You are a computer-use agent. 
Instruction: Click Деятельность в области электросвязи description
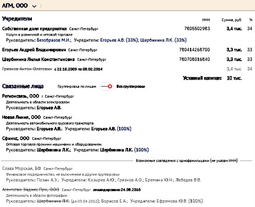38,102
